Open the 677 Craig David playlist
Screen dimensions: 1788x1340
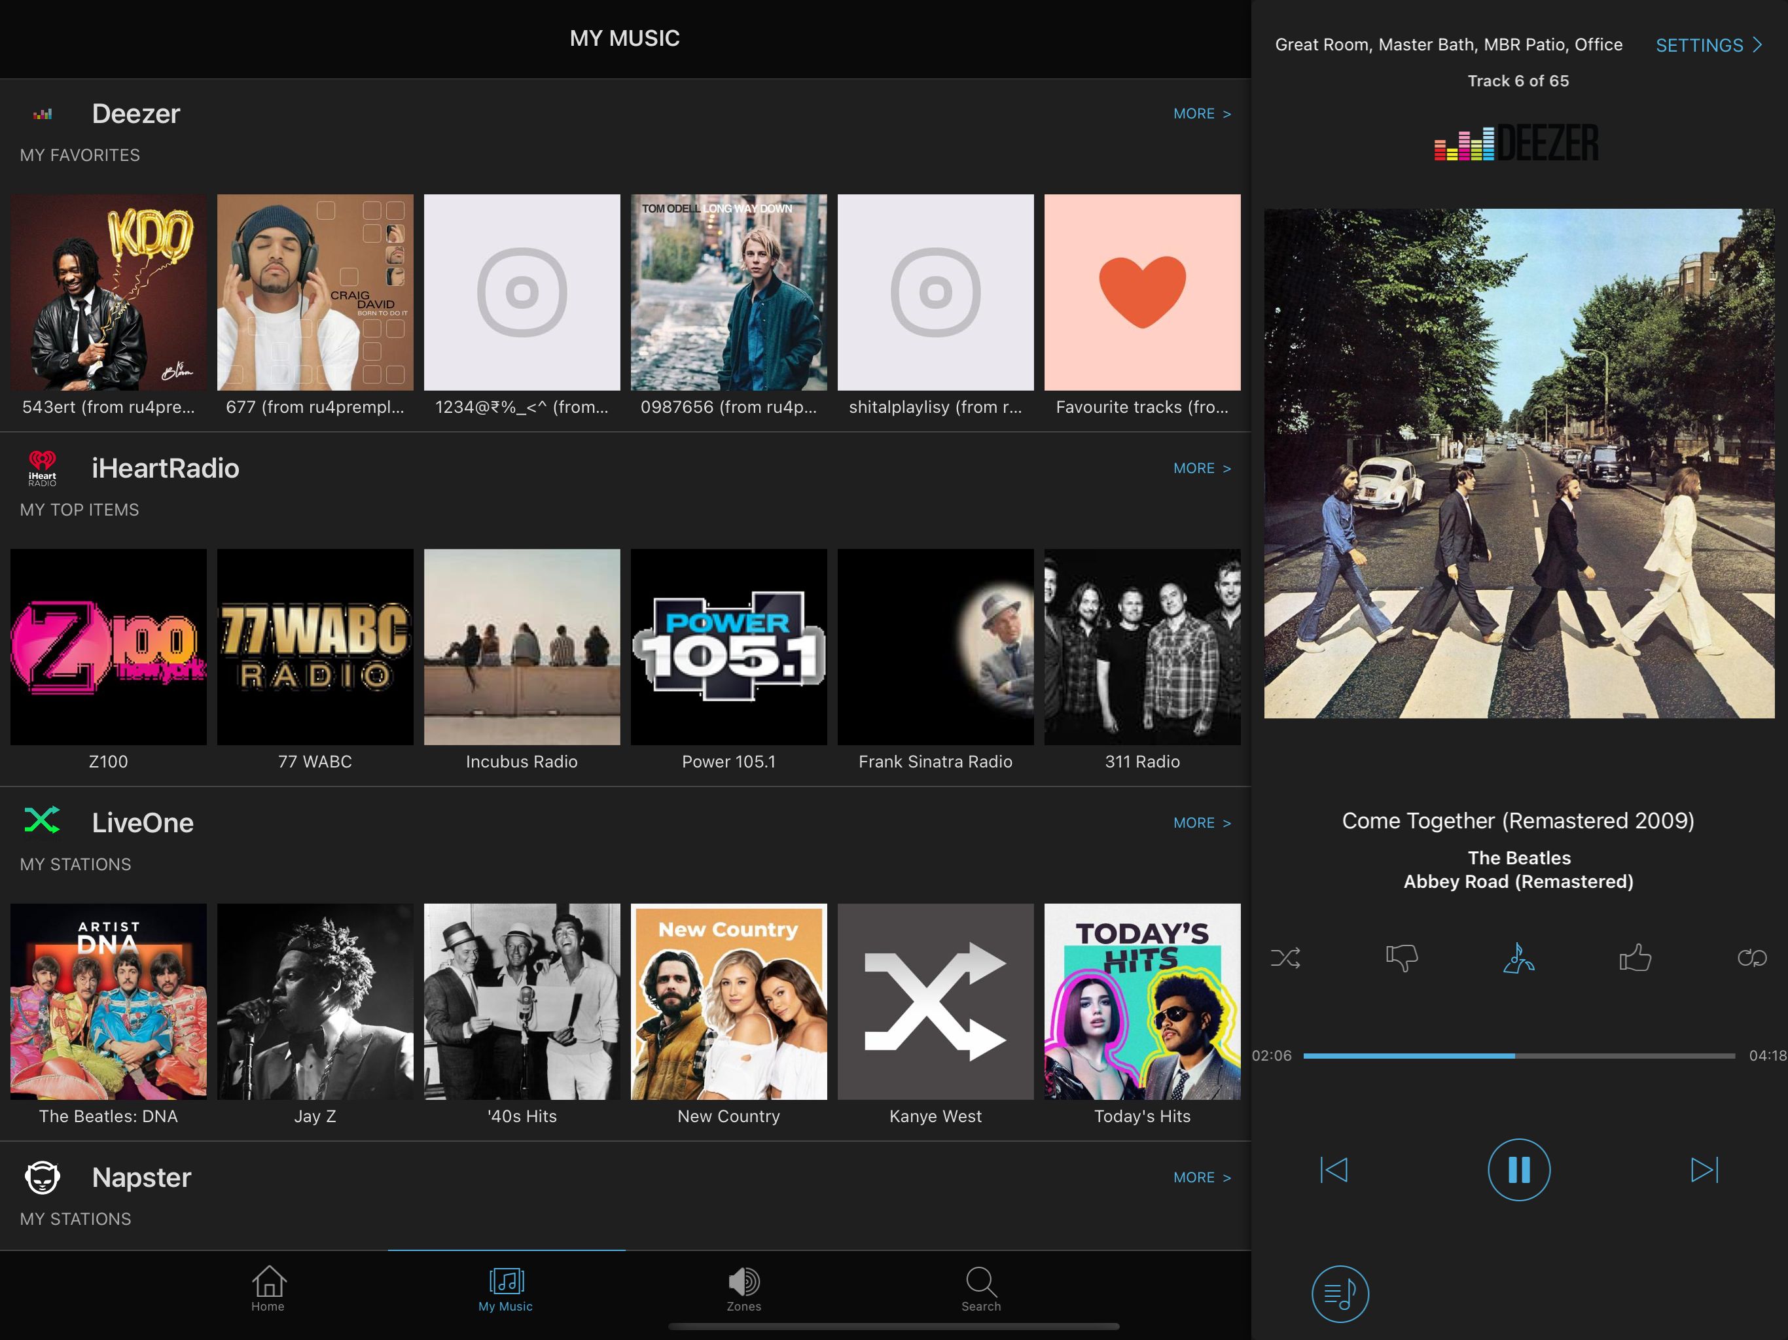pos(315,292)
